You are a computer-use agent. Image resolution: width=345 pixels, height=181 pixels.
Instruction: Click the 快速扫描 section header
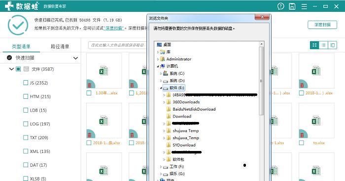41,58
